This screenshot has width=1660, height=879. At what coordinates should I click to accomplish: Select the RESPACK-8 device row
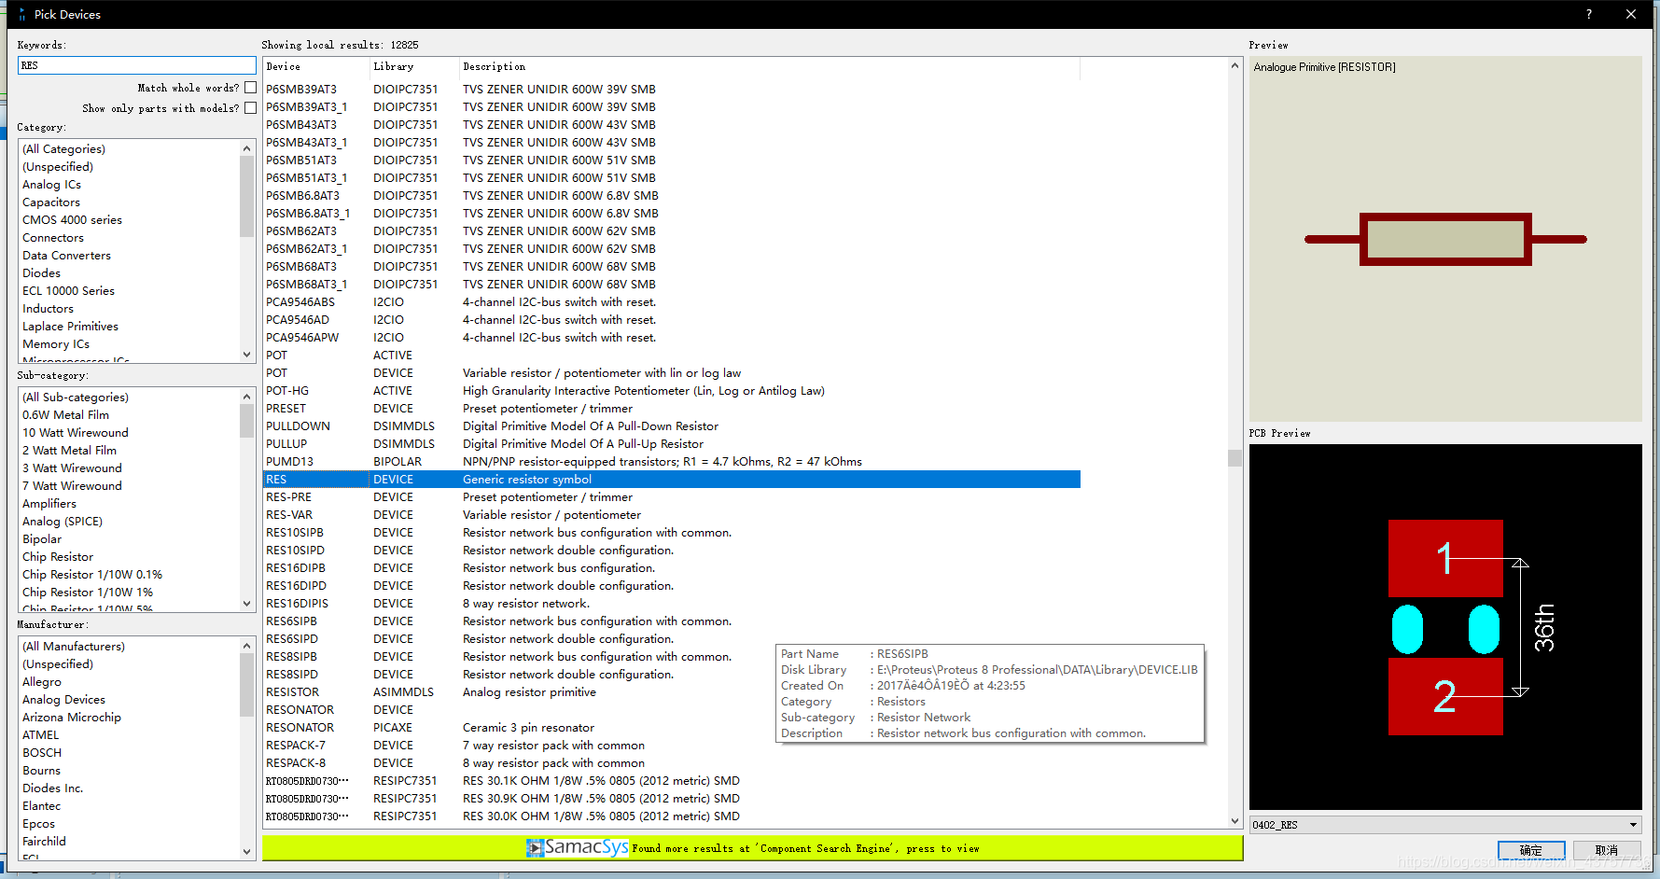[x=672, y=762]
